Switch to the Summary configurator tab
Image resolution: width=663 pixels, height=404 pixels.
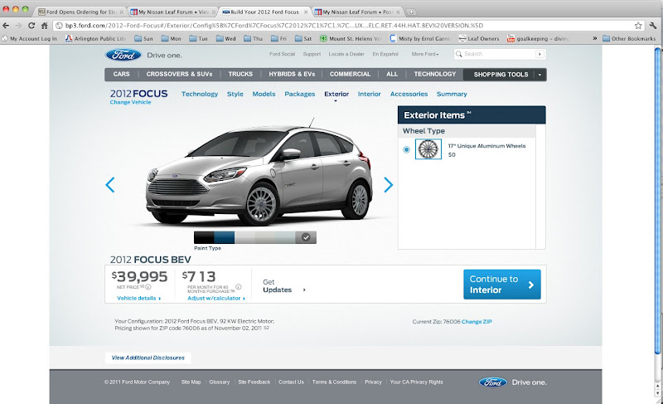[x=452, y=94]
